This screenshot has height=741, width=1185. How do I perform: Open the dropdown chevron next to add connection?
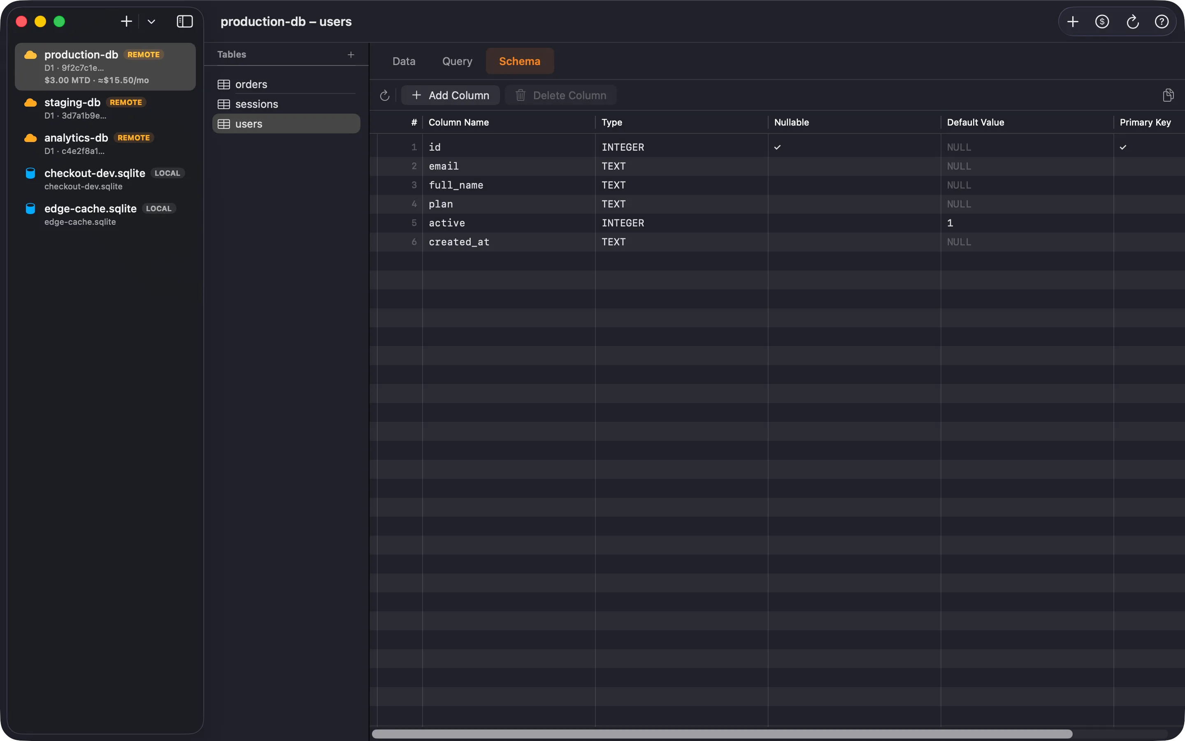(151, 21)
